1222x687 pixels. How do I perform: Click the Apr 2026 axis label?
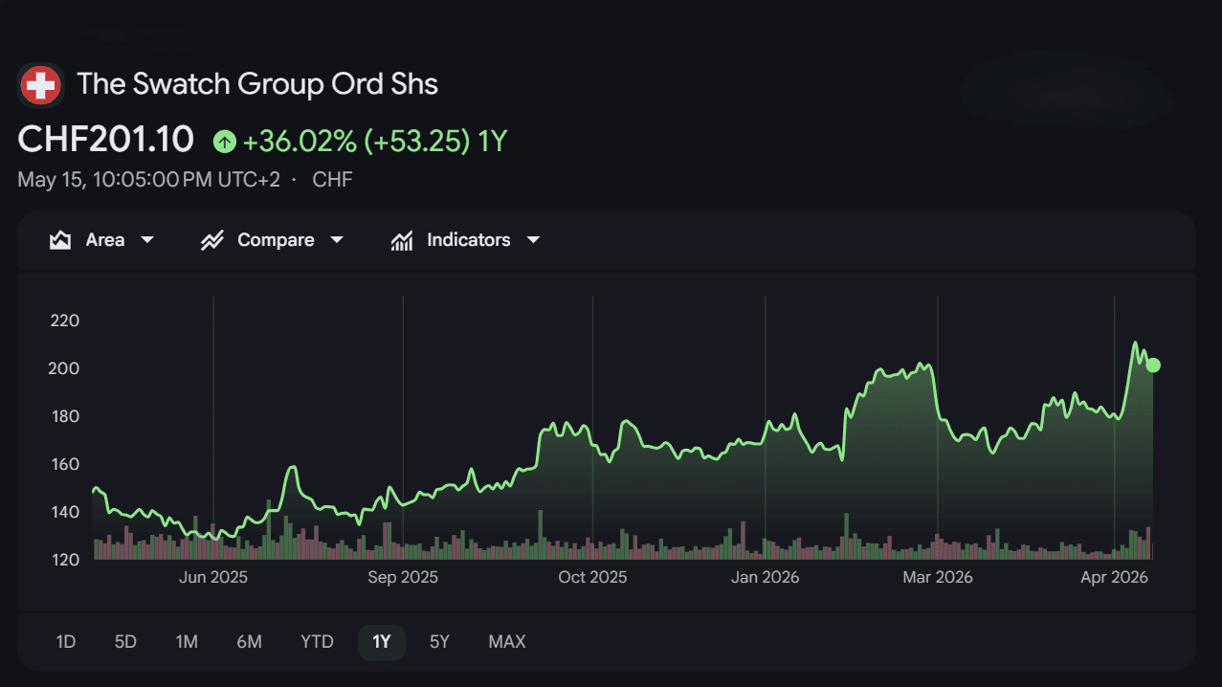click(x=1114, y=577)
